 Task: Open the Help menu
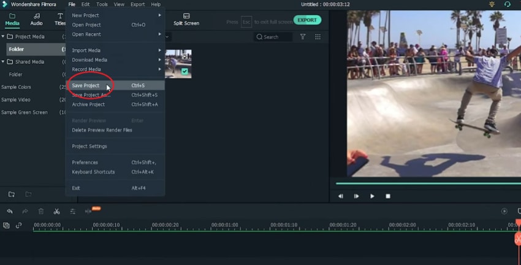(156, 4)
